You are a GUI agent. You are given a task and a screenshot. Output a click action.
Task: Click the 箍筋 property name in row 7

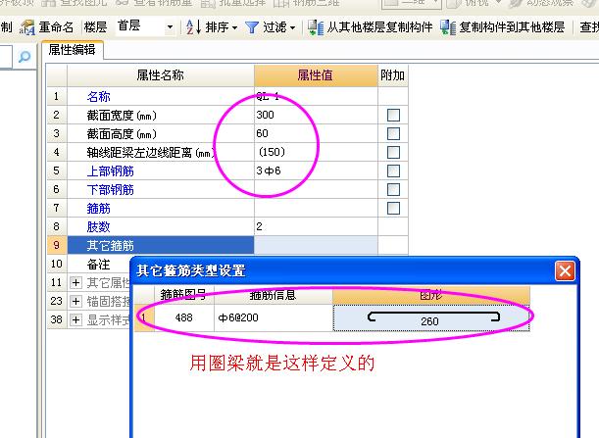[x=98, y=209]
